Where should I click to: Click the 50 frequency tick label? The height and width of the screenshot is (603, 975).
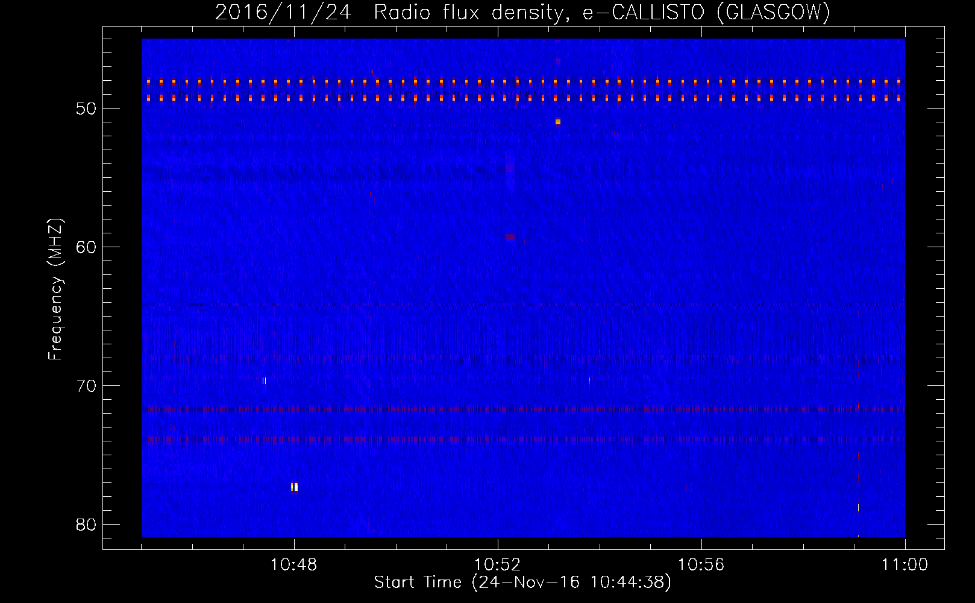tap(86, 109)
